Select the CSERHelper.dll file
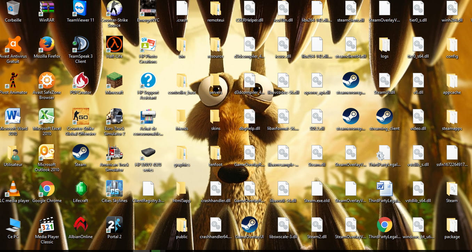This screenshot has width=472, height=252. point(249,8)
